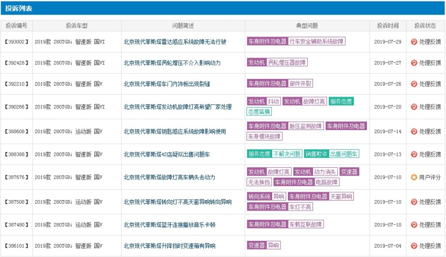Screen dimensions: 446x257
Task: Click 处理反馈 status for complaint 393002
Action: tap(430, 42)
